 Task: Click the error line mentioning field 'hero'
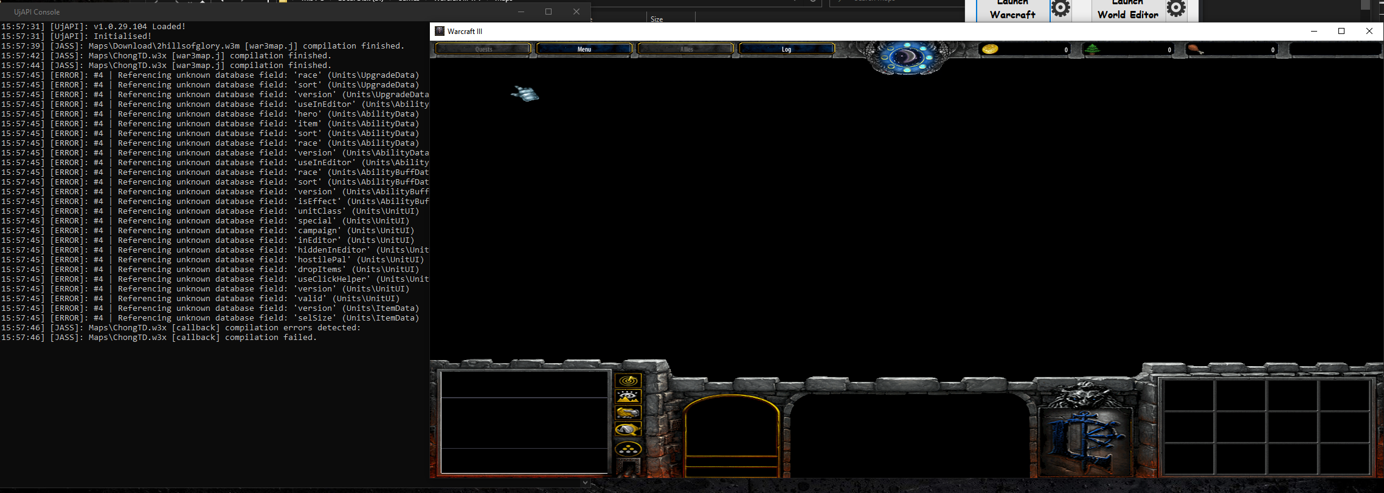click(210, 114)
